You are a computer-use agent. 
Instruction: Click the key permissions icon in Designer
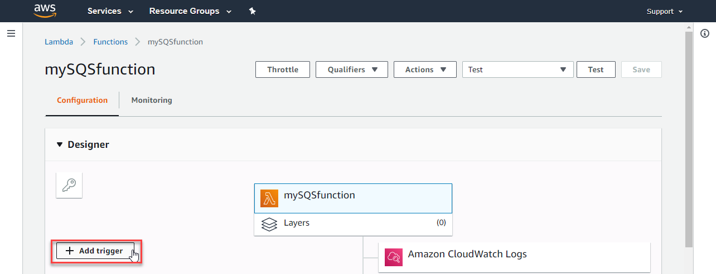pyautogui.click(x=69, y=185)
